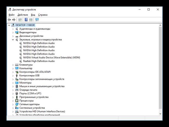Viewport: 169px width, 127px height.
Task: Click the scrollbar down arrow
Action: tap(160, 114)
